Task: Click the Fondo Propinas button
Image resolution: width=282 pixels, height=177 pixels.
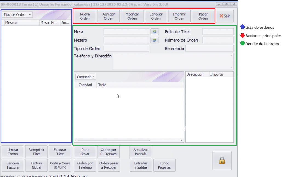Action: click(164, 165)
